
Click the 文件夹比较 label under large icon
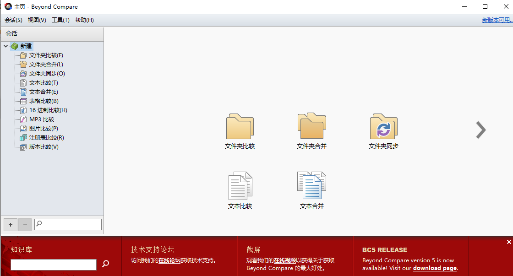tap(240, 146)
